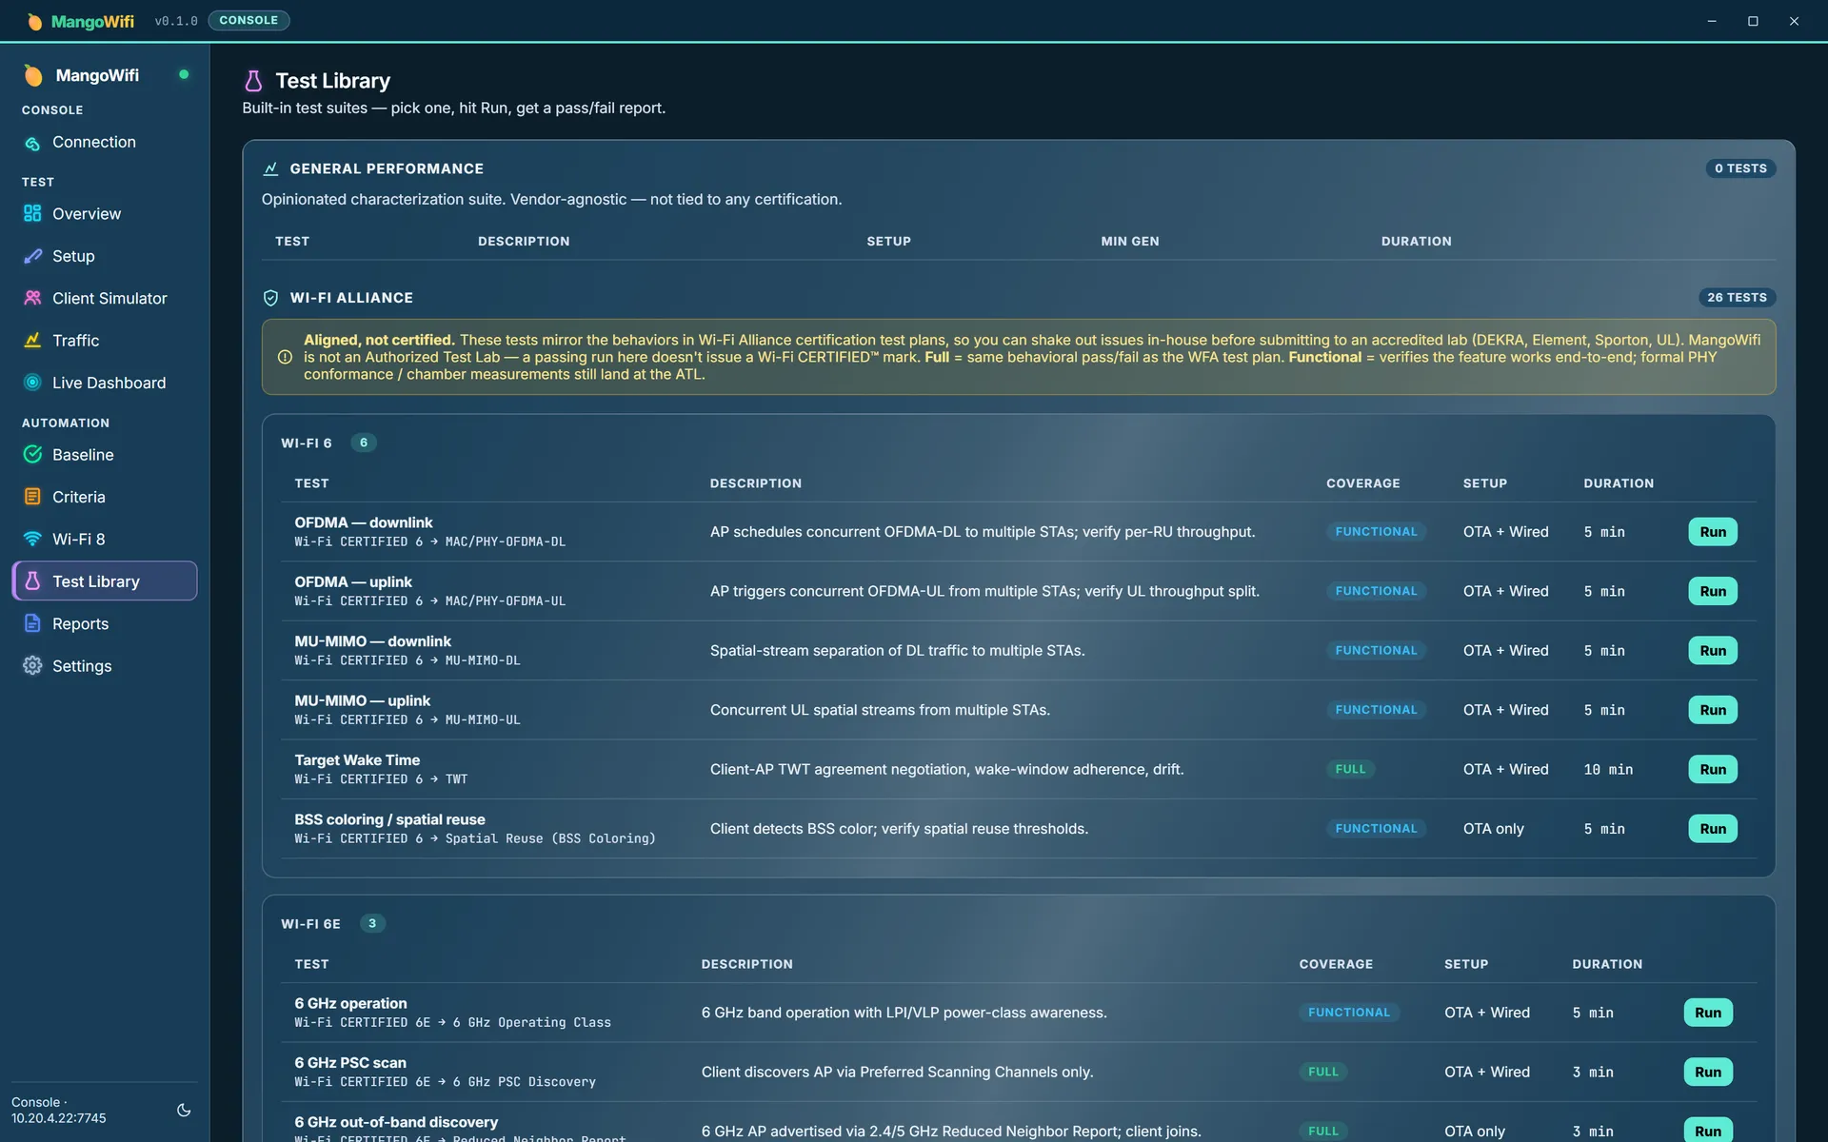Click the 26 TESTS badge
Viewport: 1828px width, 1142px height.
[x=1737, y=298]
